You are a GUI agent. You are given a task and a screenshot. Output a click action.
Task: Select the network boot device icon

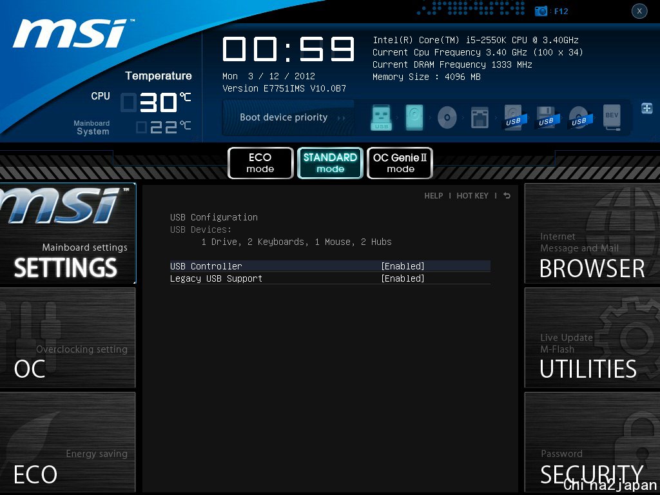(480, 117)
